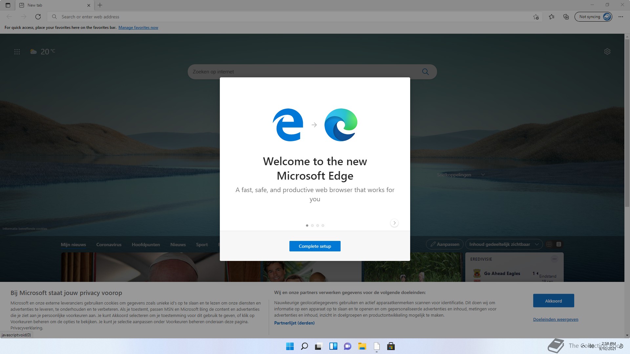Switch to Coronavirus news tab

pyautogui.click(x=109, y=245)
